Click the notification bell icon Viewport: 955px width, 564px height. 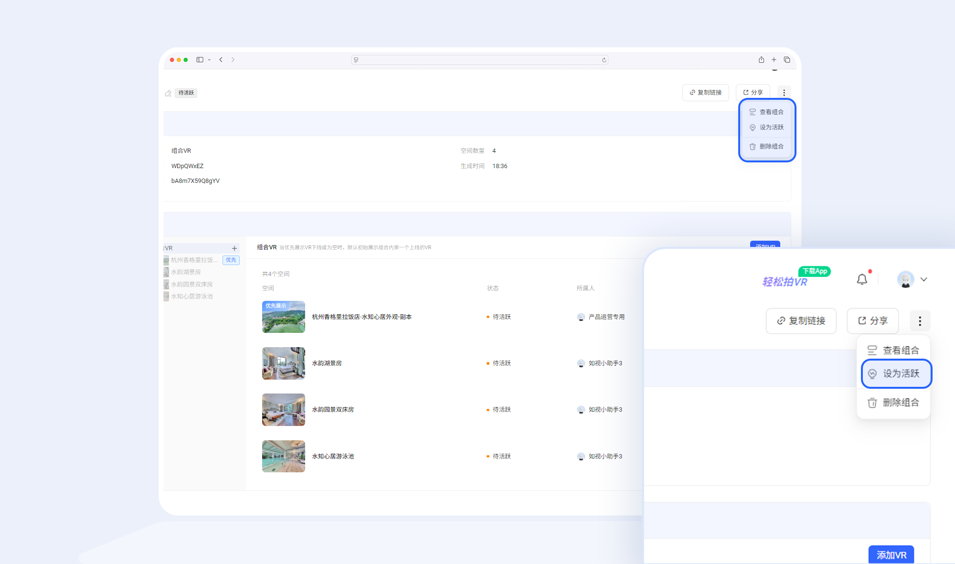(x=862, y=279)
